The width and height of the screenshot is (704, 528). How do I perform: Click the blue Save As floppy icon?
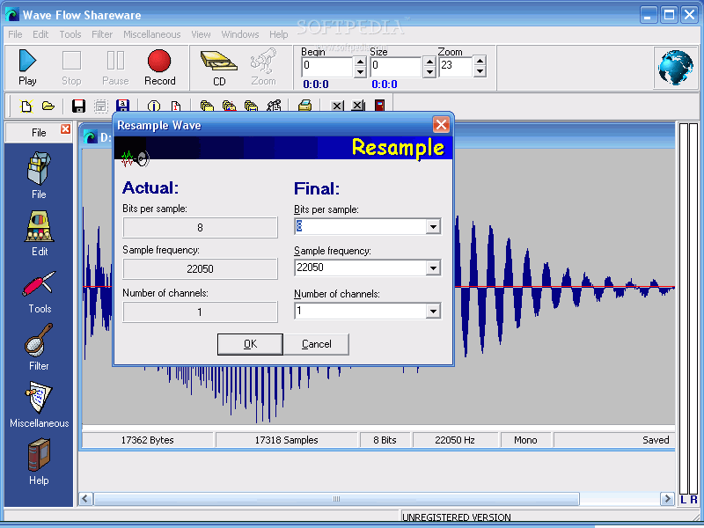pos(122,106)
